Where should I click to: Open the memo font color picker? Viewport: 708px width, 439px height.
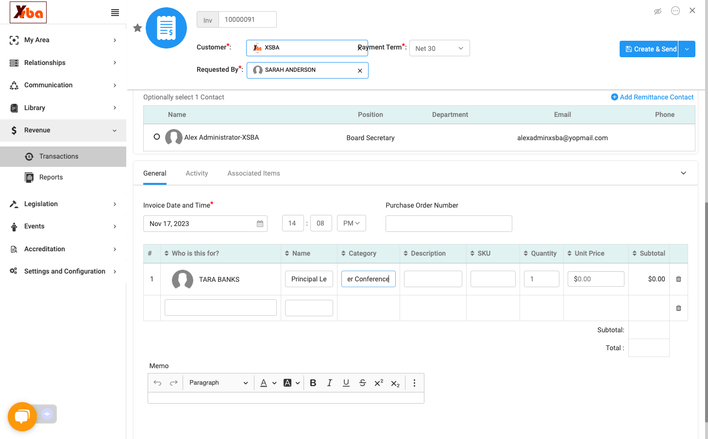[268, 383]
